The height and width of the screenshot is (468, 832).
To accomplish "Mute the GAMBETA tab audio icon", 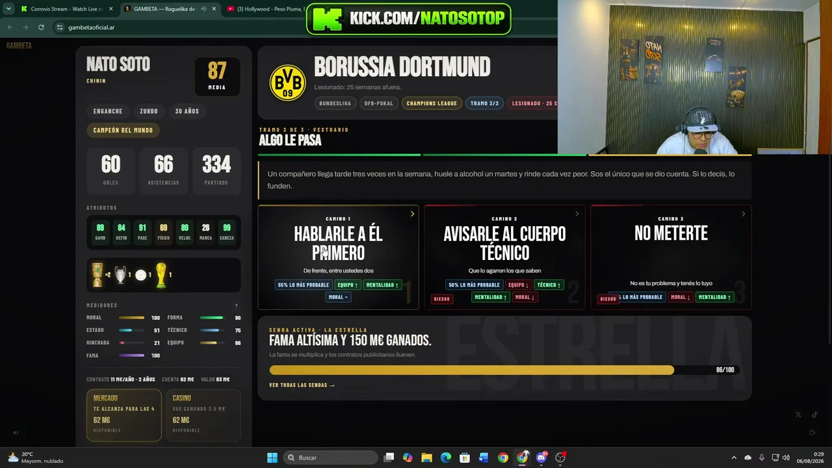I will coord(203,9).
